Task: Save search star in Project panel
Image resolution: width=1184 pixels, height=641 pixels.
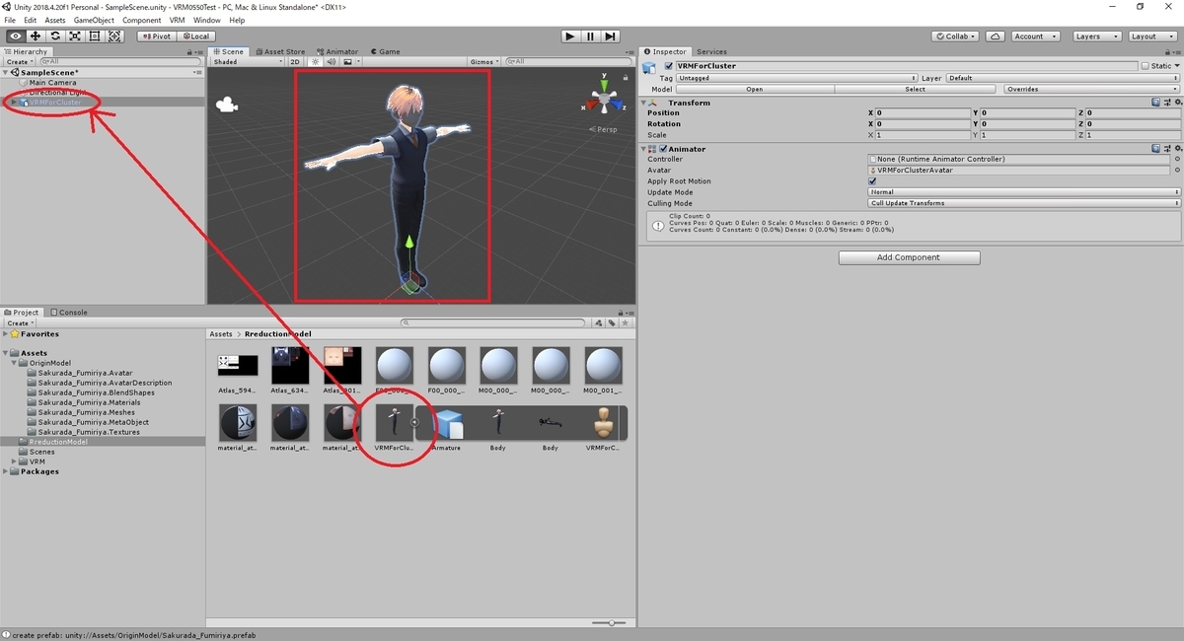Action: [625, 322]
